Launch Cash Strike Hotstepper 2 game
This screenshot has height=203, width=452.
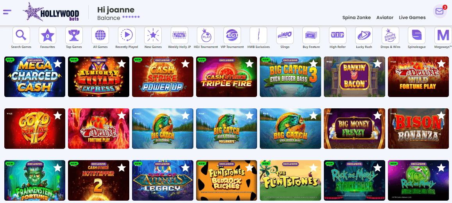pyautogui.click(x=98, y=180)
